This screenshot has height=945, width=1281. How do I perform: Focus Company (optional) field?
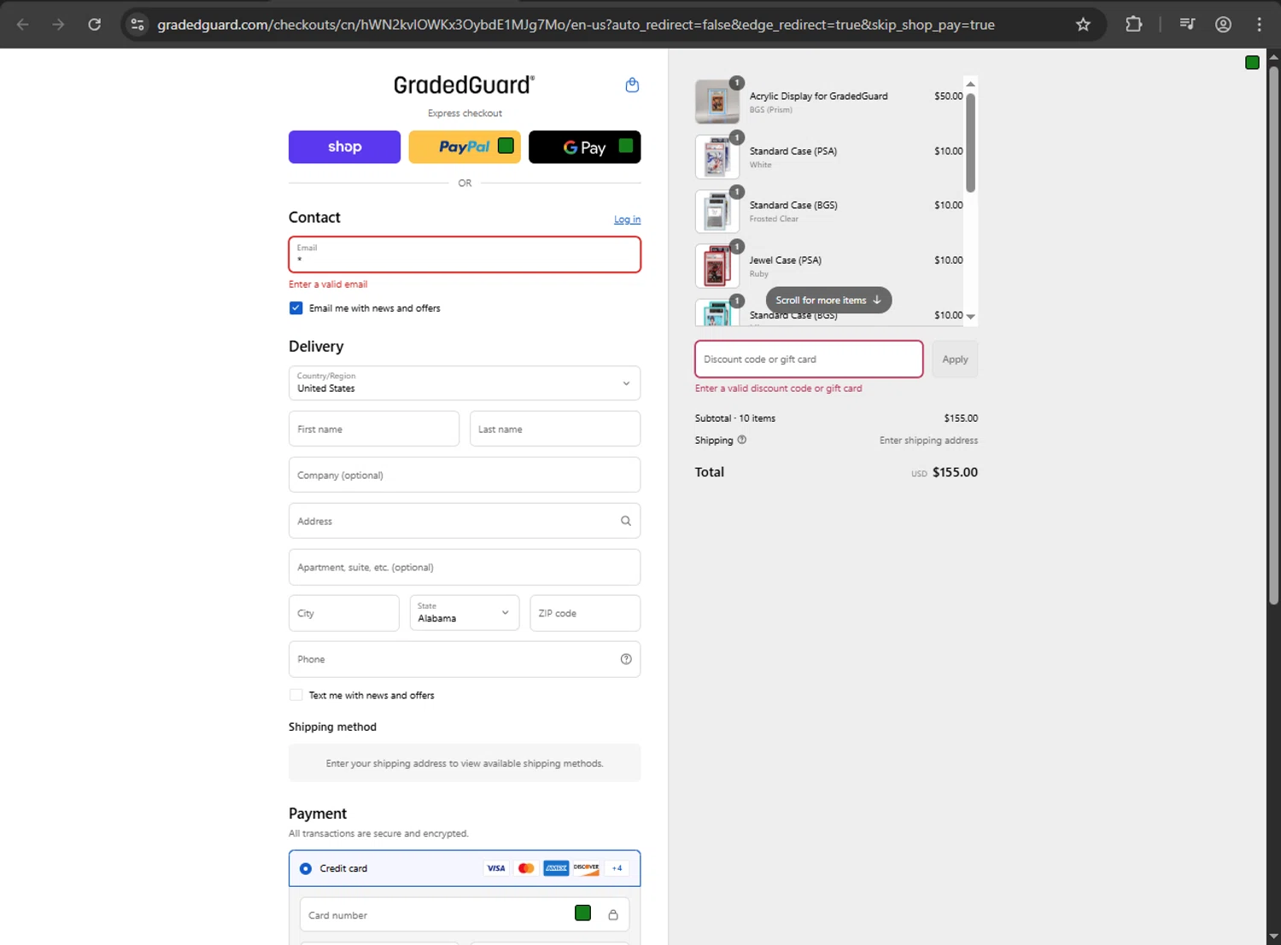[465, 475]
